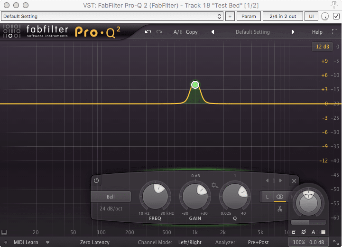
Task: Select the green EQ band node
Action: click(195, 85)
